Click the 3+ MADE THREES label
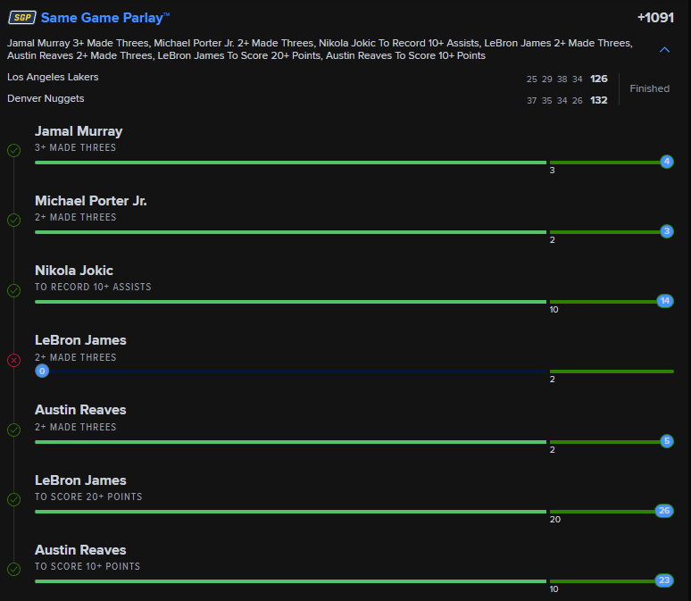The height and width of the screenshot is (601, 691). [x=75, y=147]
